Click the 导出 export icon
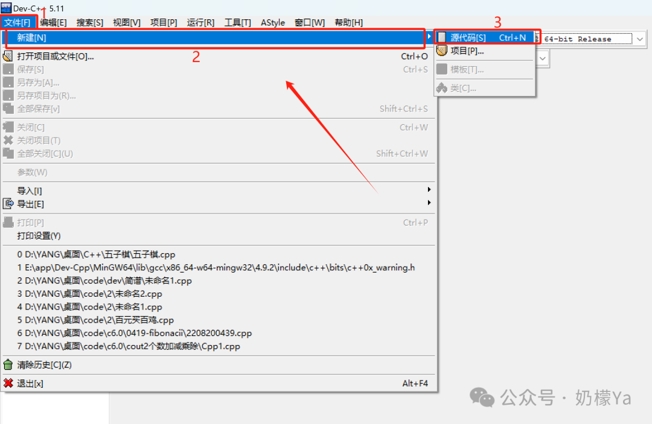This screenshot has width=652, height=424. click(x=8, y=204)
